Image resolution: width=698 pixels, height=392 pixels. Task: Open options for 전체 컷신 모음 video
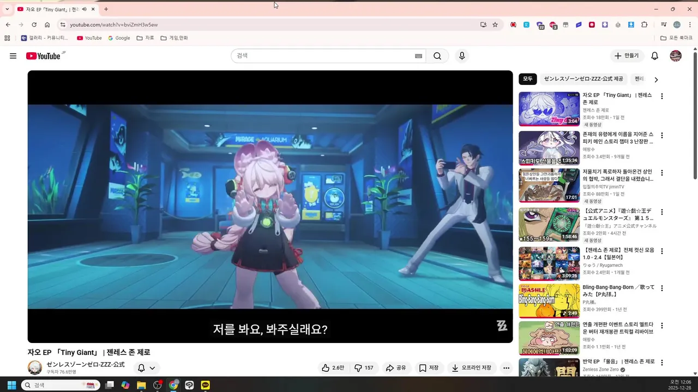(x=662, y=252)
